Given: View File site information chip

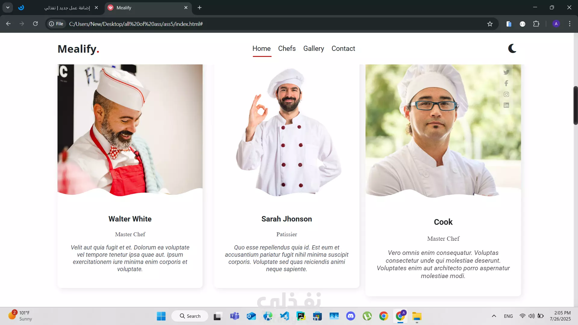Looking at the screenshot, I should pyautogui.click(x=56, y=24).
